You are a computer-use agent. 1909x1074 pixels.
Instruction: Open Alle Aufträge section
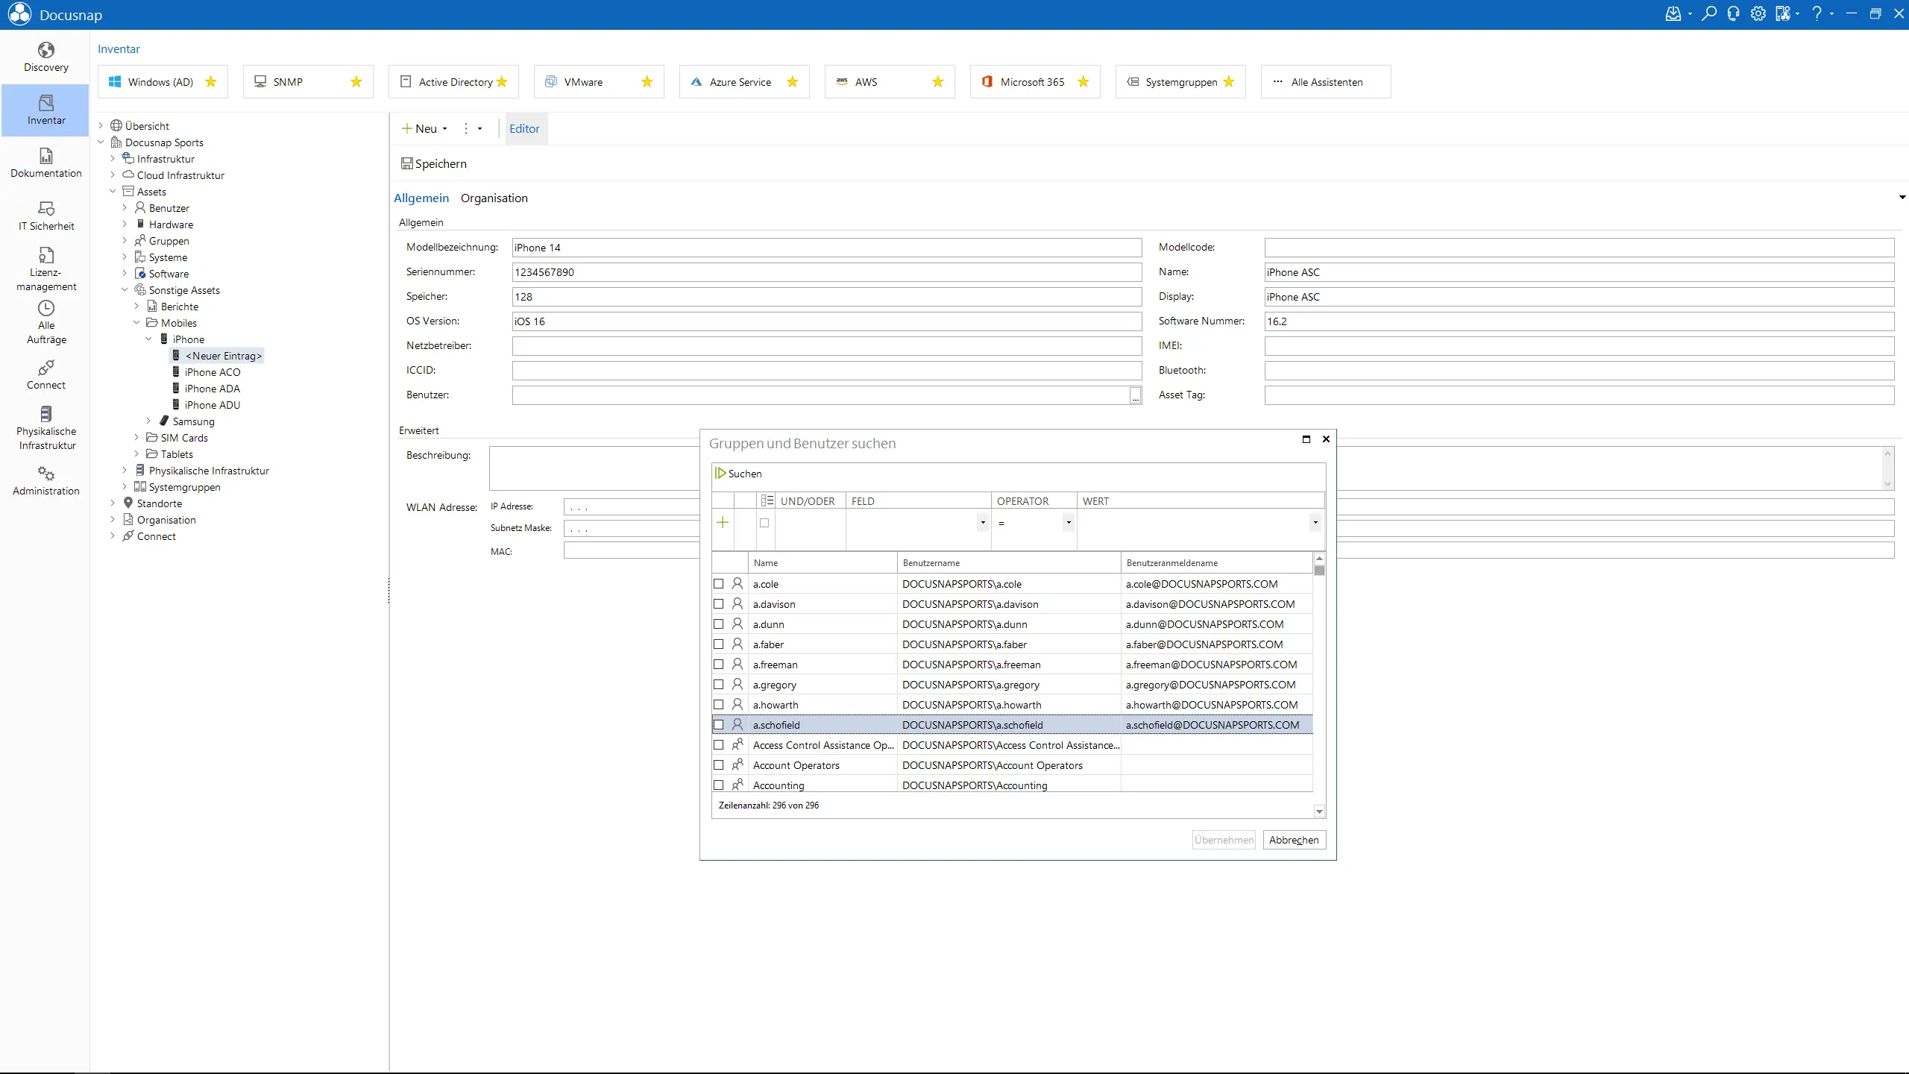(45, 322)
